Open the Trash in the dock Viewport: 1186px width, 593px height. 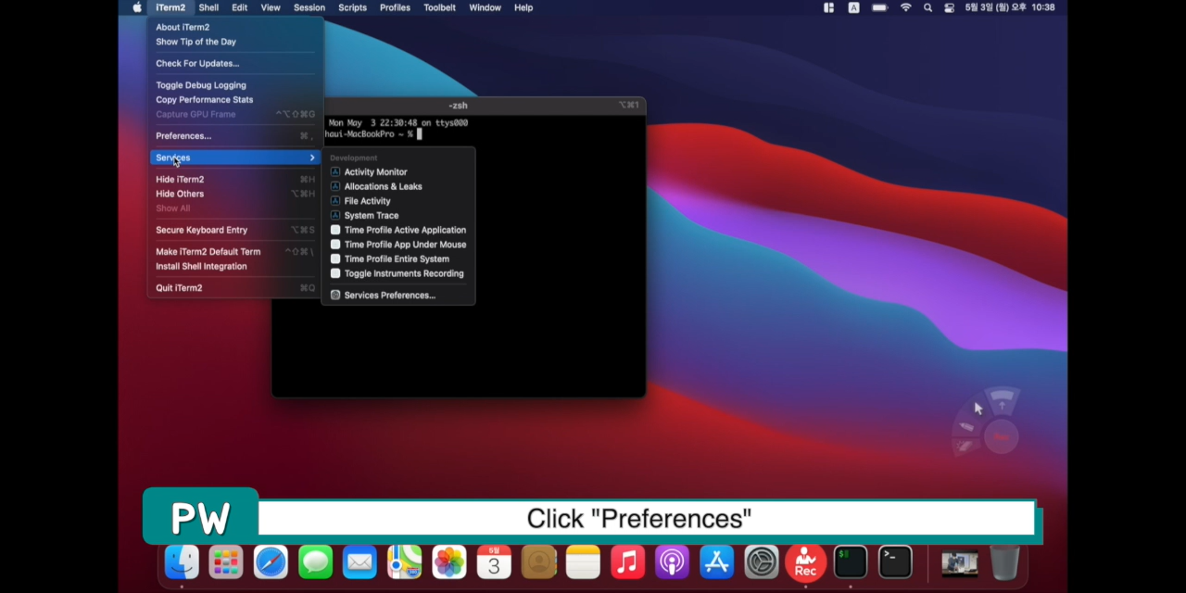tap(1004, 561)
